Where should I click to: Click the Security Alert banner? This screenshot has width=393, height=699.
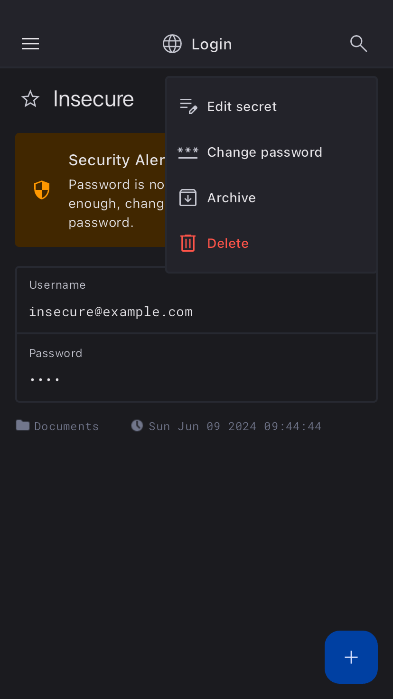90,190
